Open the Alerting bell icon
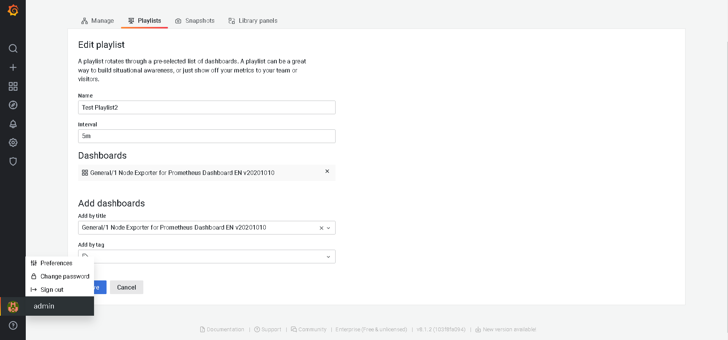Image resolution: width=728 pixels, height=340 pixels. click(13, 124)
